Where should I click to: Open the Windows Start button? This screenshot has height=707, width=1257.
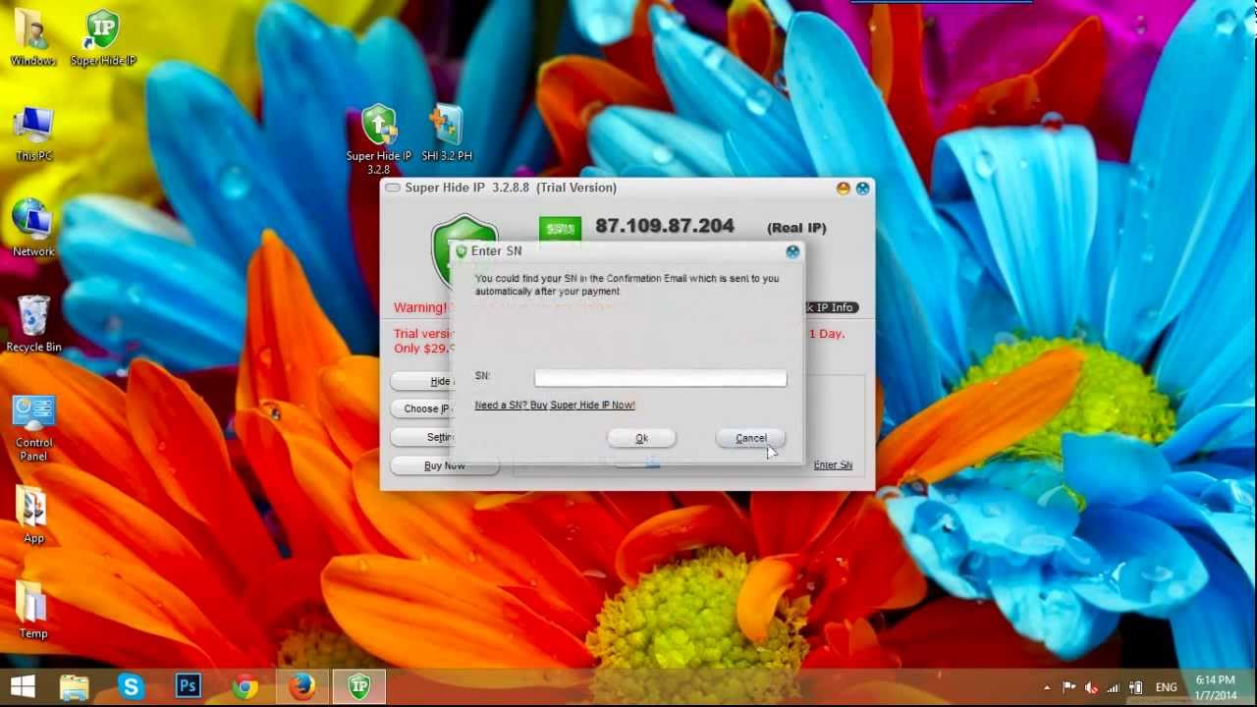23,686
